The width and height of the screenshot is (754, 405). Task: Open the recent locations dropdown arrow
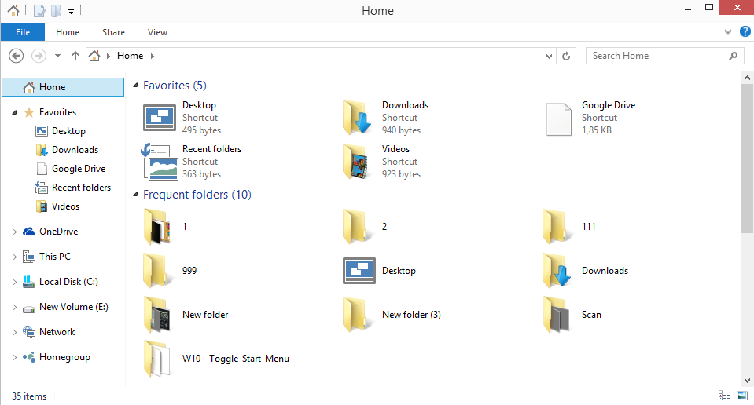point(57,56)
